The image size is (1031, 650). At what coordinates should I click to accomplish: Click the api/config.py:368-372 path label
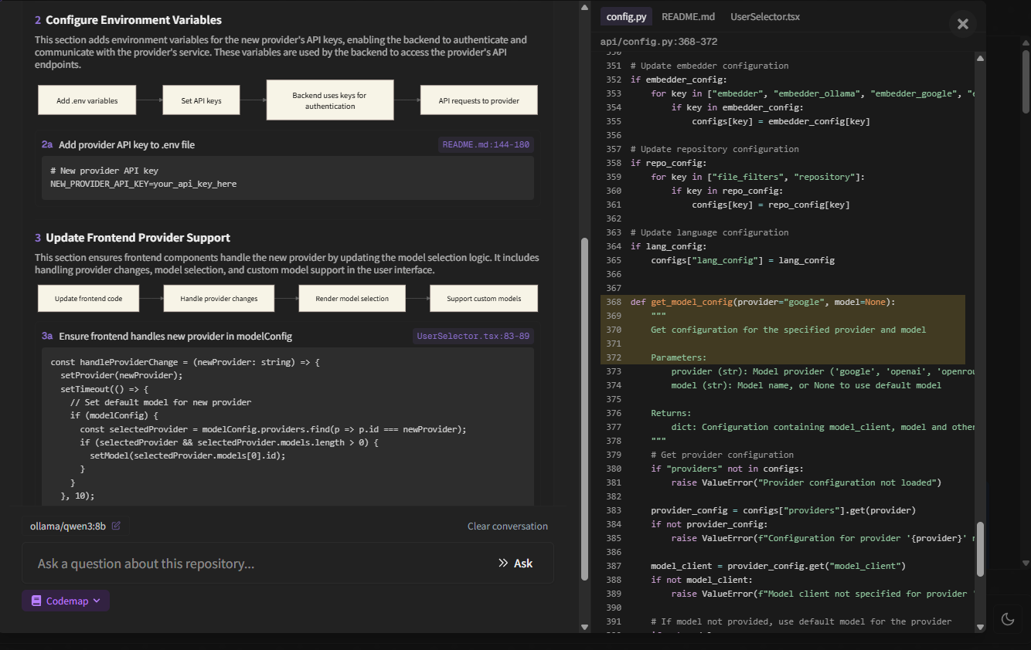click(x=658, y=42)
